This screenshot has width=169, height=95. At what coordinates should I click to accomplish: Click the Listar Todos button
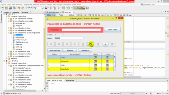(112, 30)
